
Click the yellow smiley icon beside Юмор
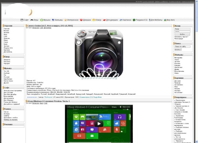click(x=94, y=20)
